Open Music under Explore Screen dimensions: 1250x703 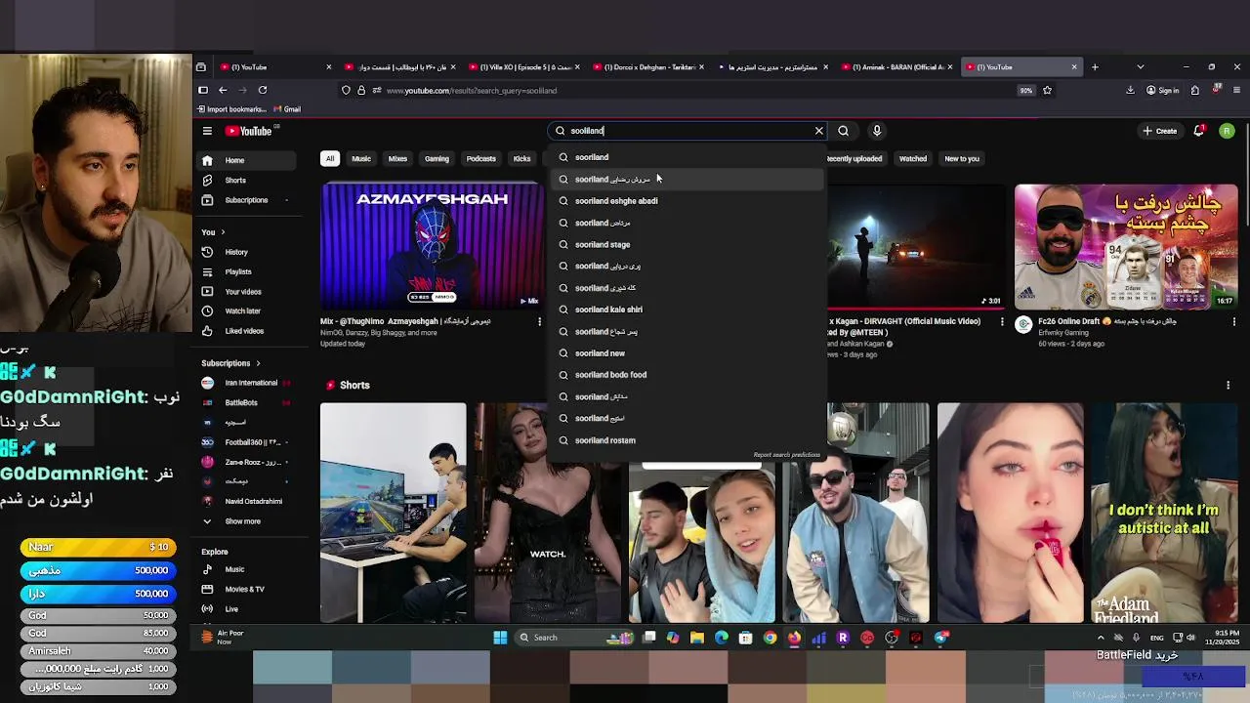(247, 569)
